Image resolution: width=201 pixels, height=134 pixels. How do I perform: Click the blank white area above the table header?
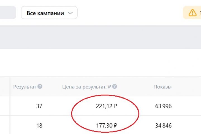100,63
